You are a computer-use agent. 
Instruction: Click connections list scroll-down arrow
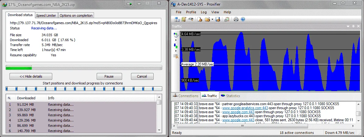point(159,130)
